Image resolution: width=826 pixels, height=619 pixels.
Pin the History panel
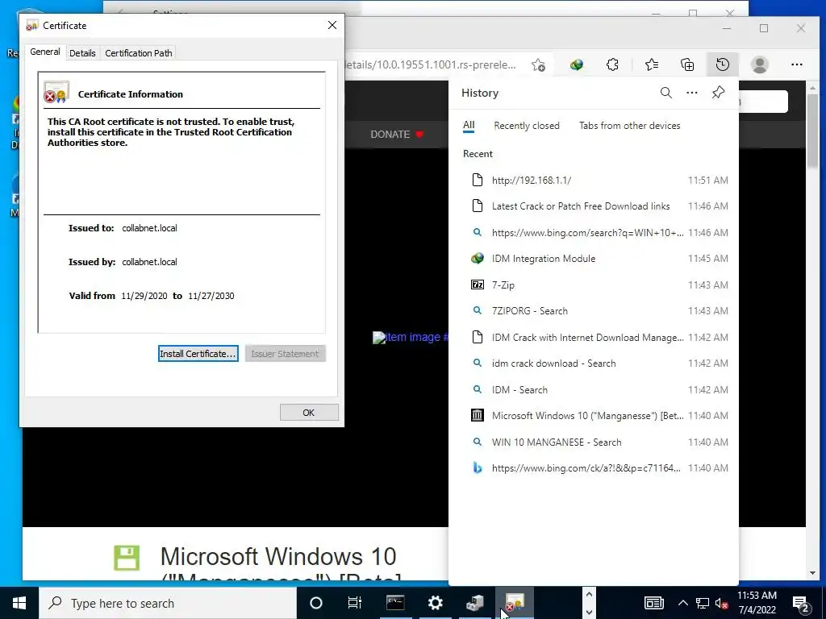(x=718, y=93)
